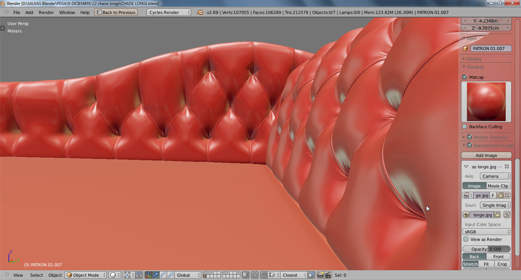Click the Fit framing button
This screenshot has height=280, width=521.
tap(486, 264)
